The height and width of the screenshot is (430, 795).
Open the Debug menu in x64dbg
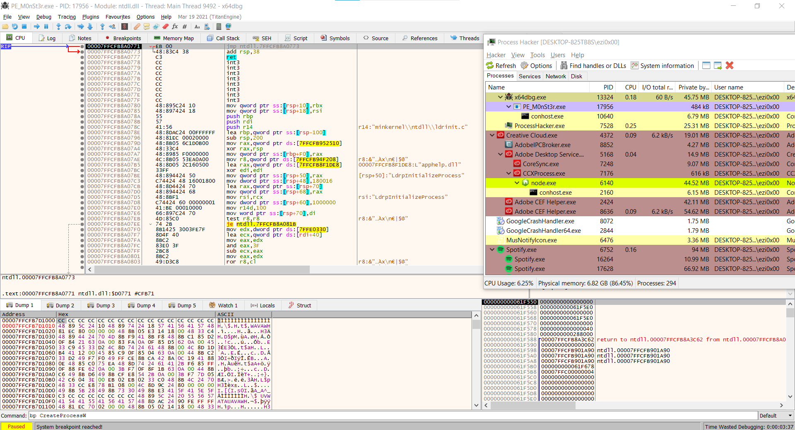tap(44, 17)
